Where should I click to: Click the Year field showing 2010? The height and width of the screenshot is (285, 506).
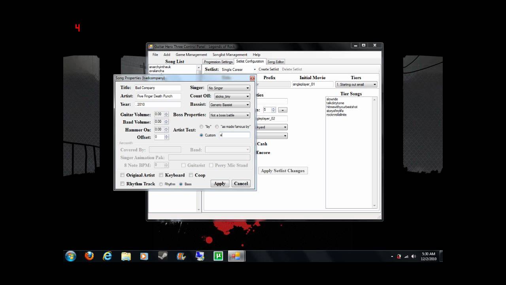pyautogui.click(x=157, y=104)
